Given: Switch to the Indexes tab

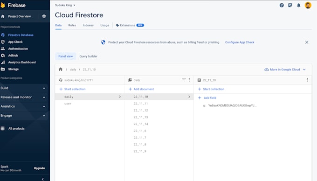Looking at the screenshot, I should tap(88, 25).
